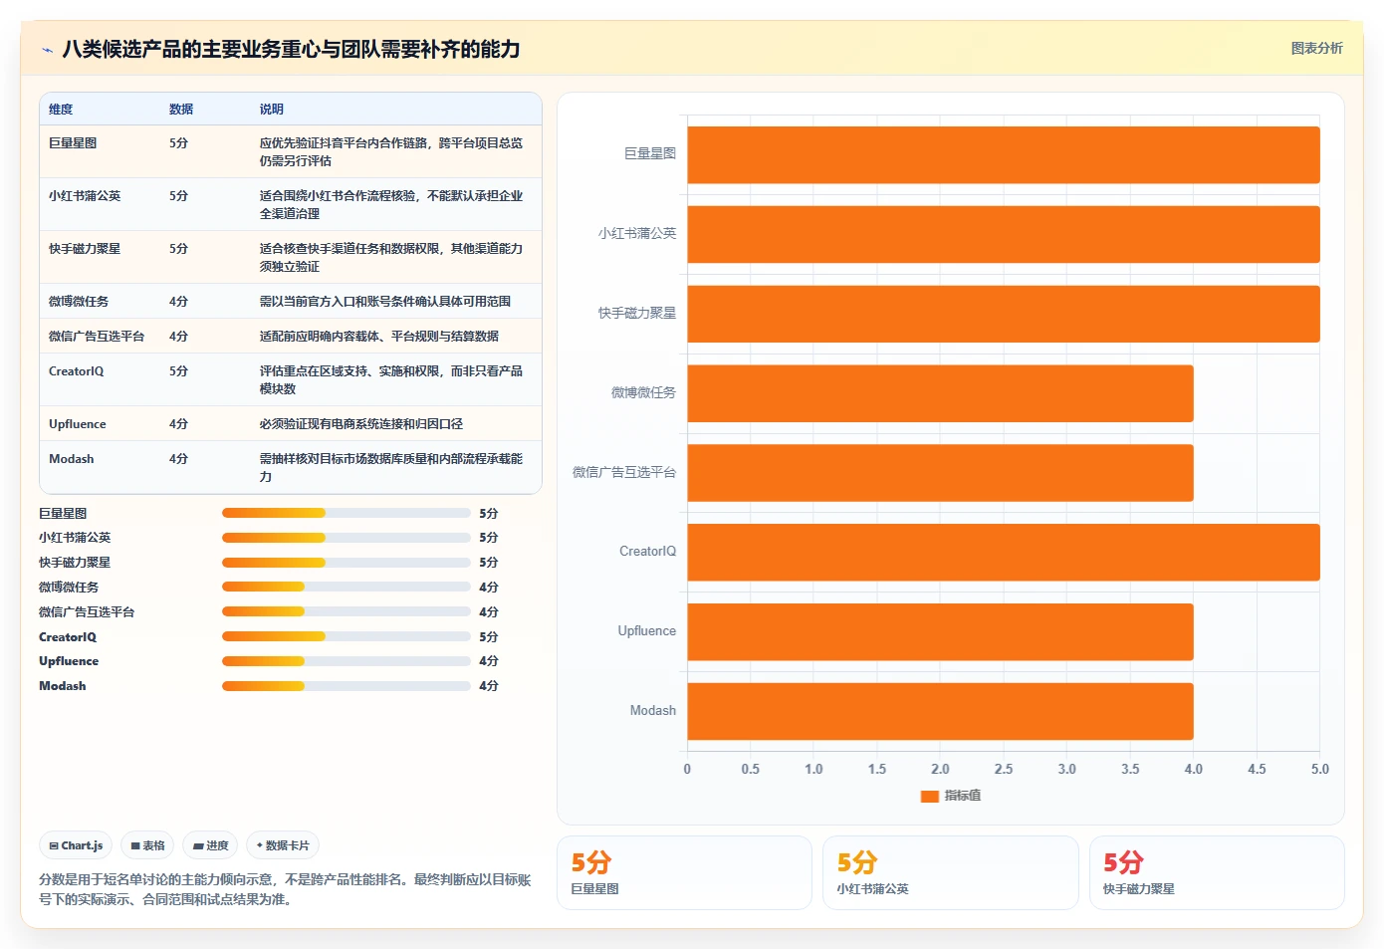Image resolution: width=1384 pixels, height=949 pixels.
Task: Click the Upfluence description about 电商系统连接
Action: [x=361, y=424]
